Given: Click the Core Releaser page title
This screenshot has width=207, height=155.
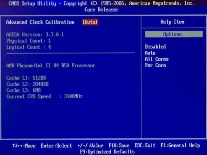Looking at the screenshot, I should [102, 10].
